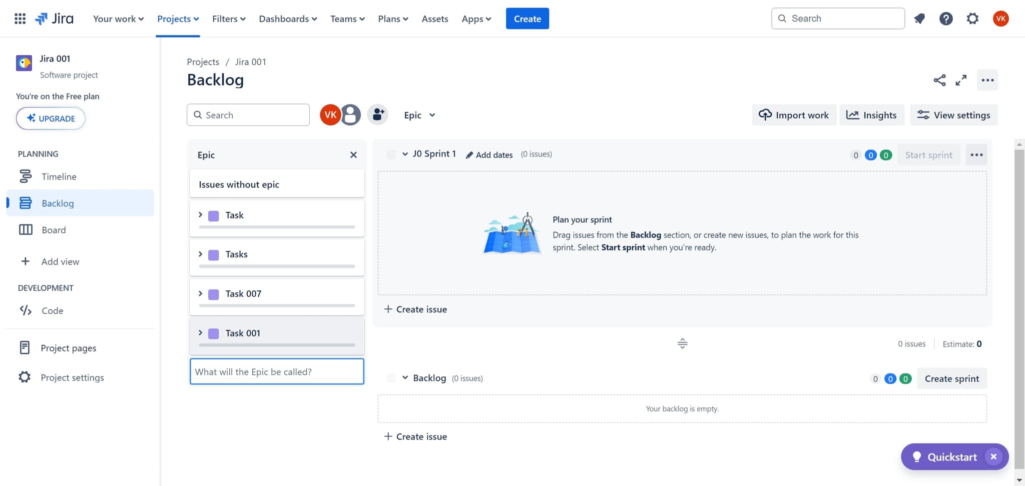Screen dimensions: 1025x486
Task: Click the blue Create button
Action: point(527,19)
